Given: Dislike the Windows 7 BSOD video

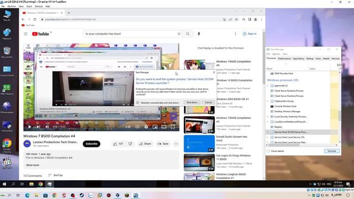Looking at the screenshot, I should 131,144.
